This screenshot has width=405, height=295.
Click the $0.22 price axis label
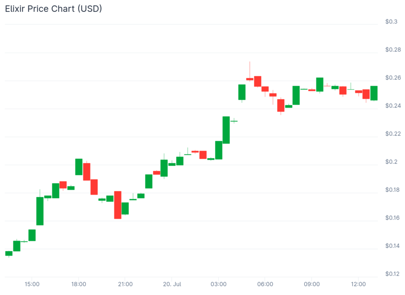pos(393,134)
